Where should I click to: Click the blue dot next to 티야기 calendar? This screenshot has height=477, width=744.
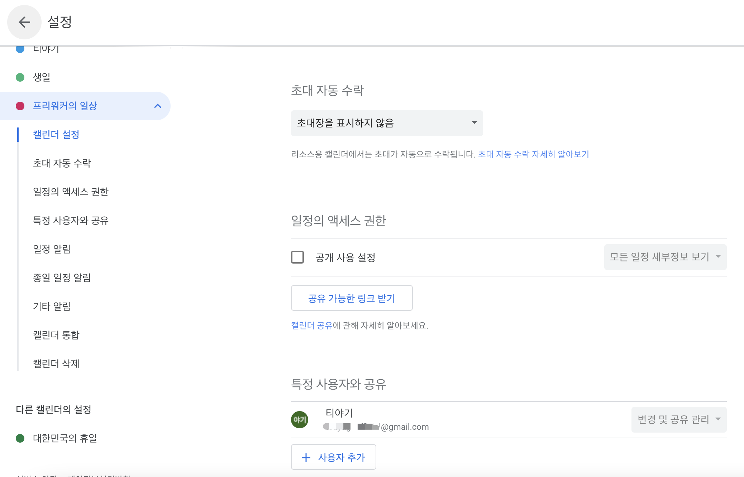tap(20, 49)
